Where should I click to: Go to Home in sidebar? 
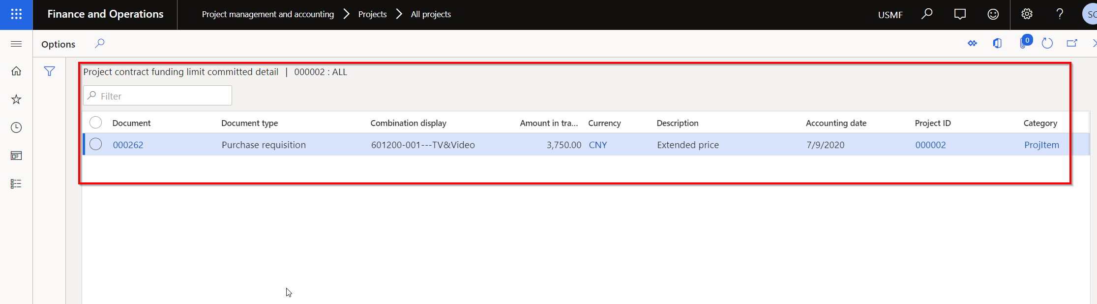click(16, 71)
